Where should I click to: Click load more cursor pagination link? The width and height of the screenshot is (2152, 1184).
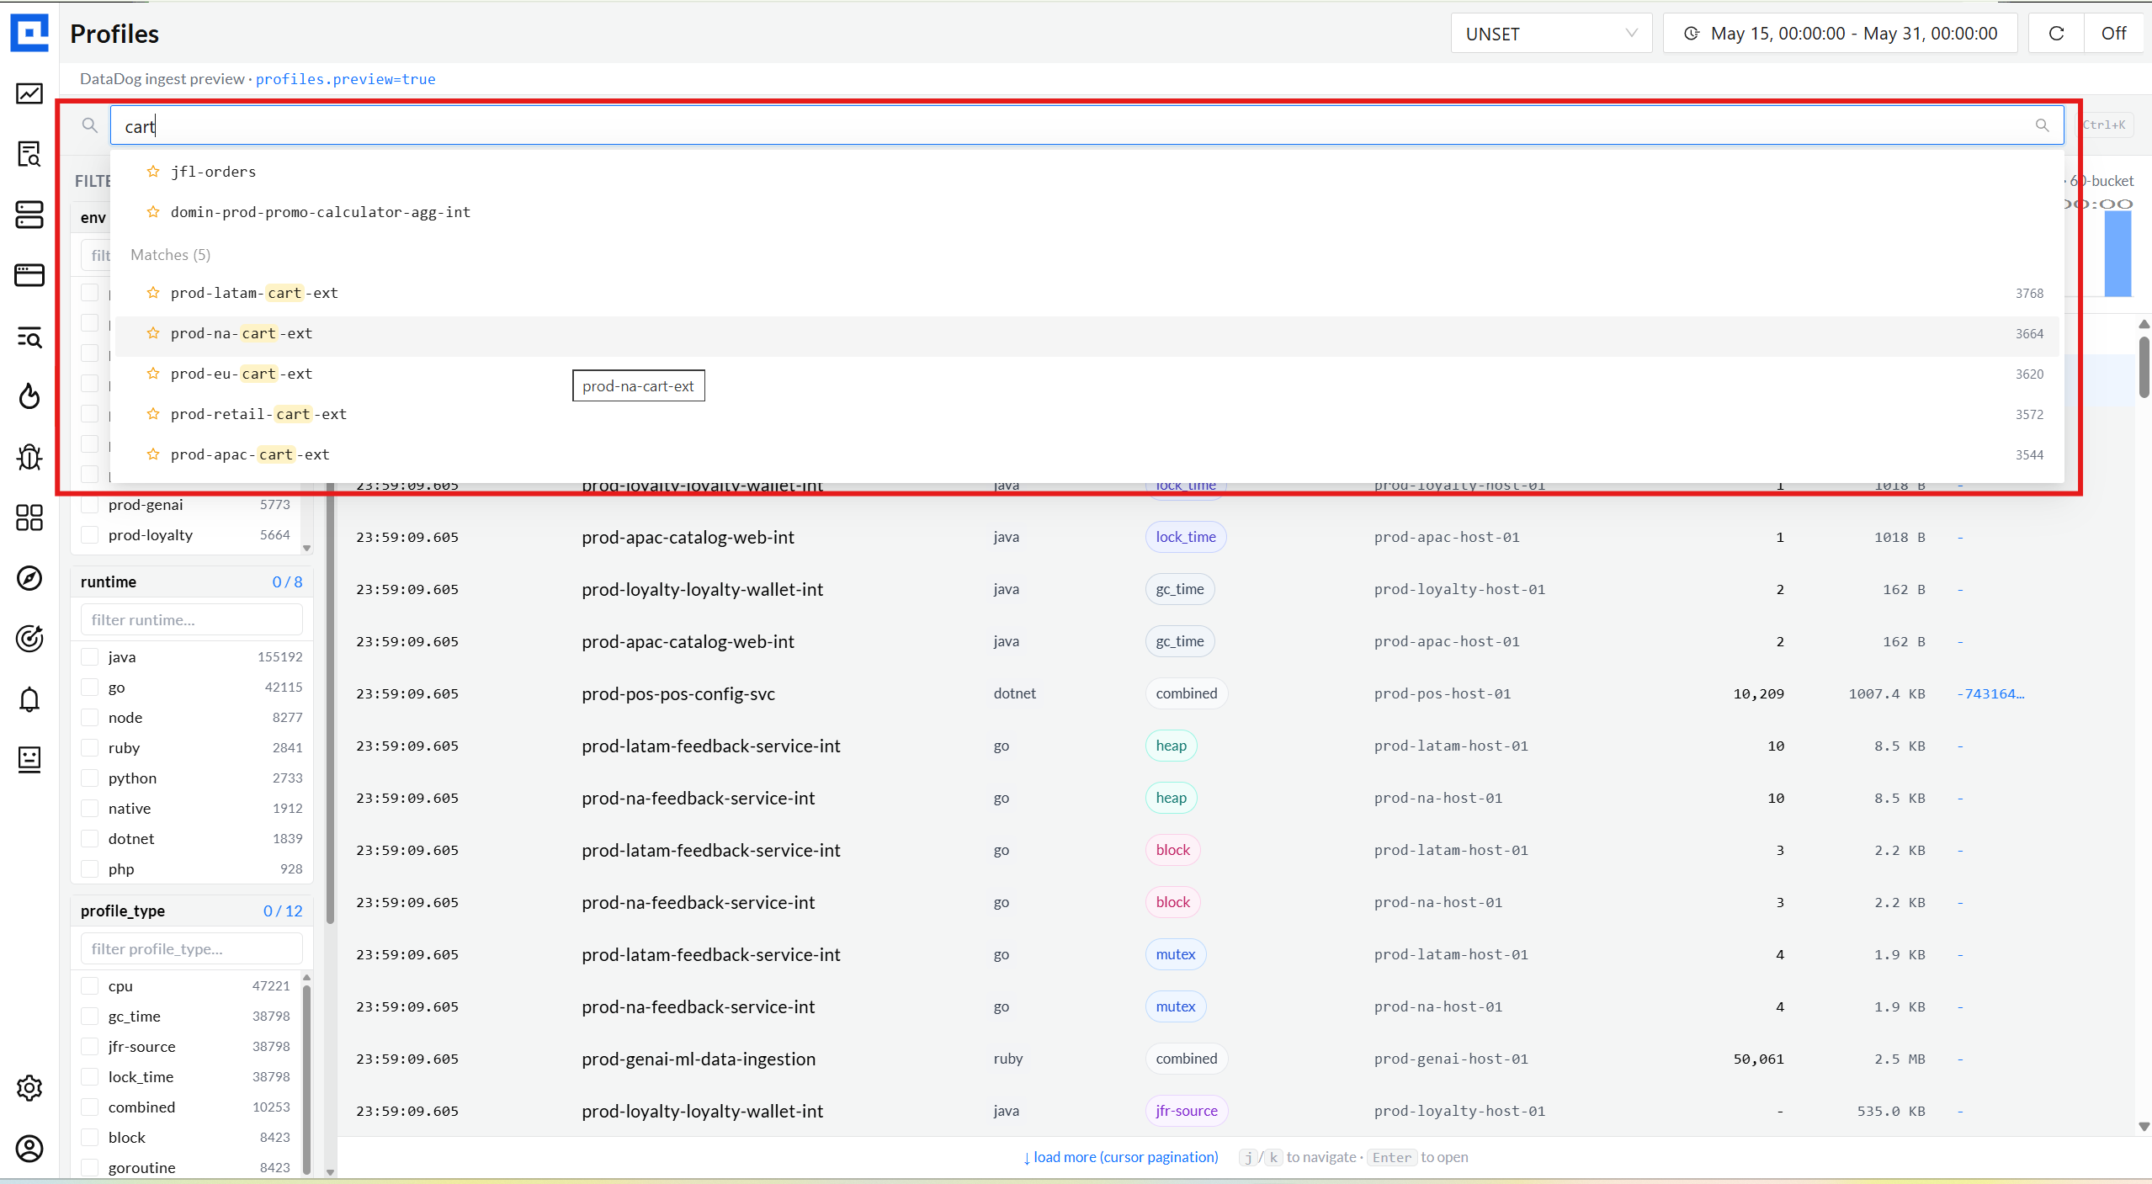(x=1121, y=1157)
